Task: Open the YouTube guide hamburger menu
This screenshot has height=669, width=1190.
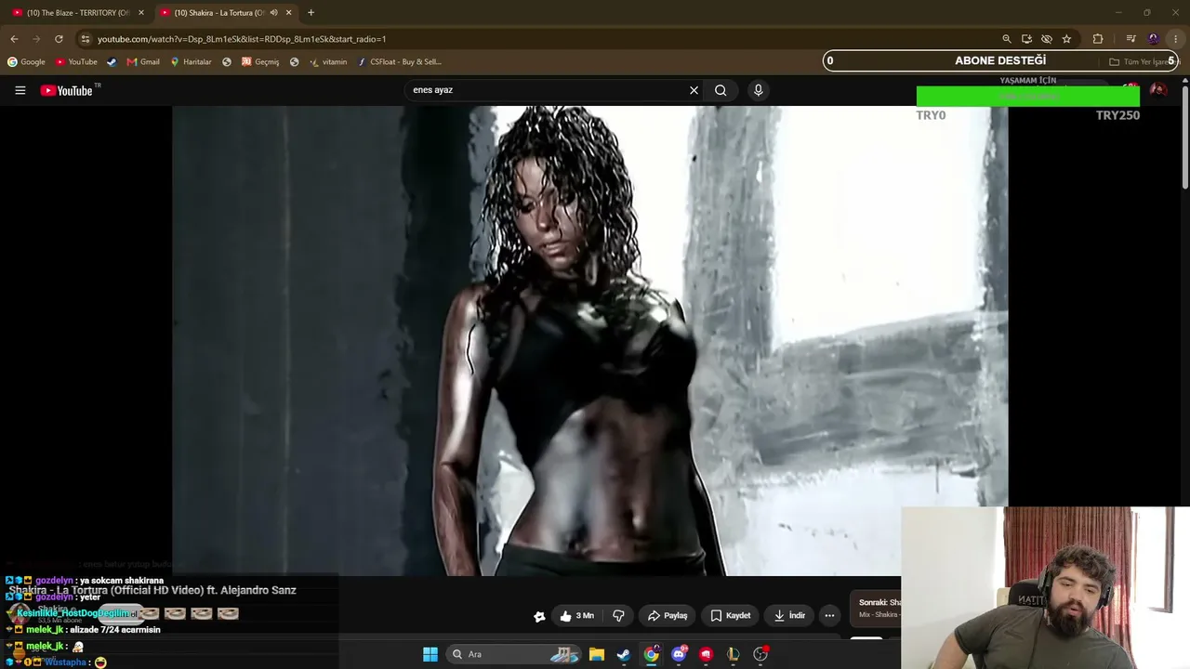Action: 20,90
